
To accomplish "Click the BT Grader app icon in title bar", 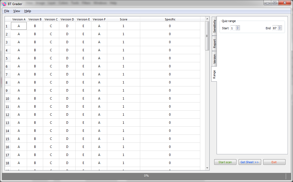I will click(x=4, y=4).
